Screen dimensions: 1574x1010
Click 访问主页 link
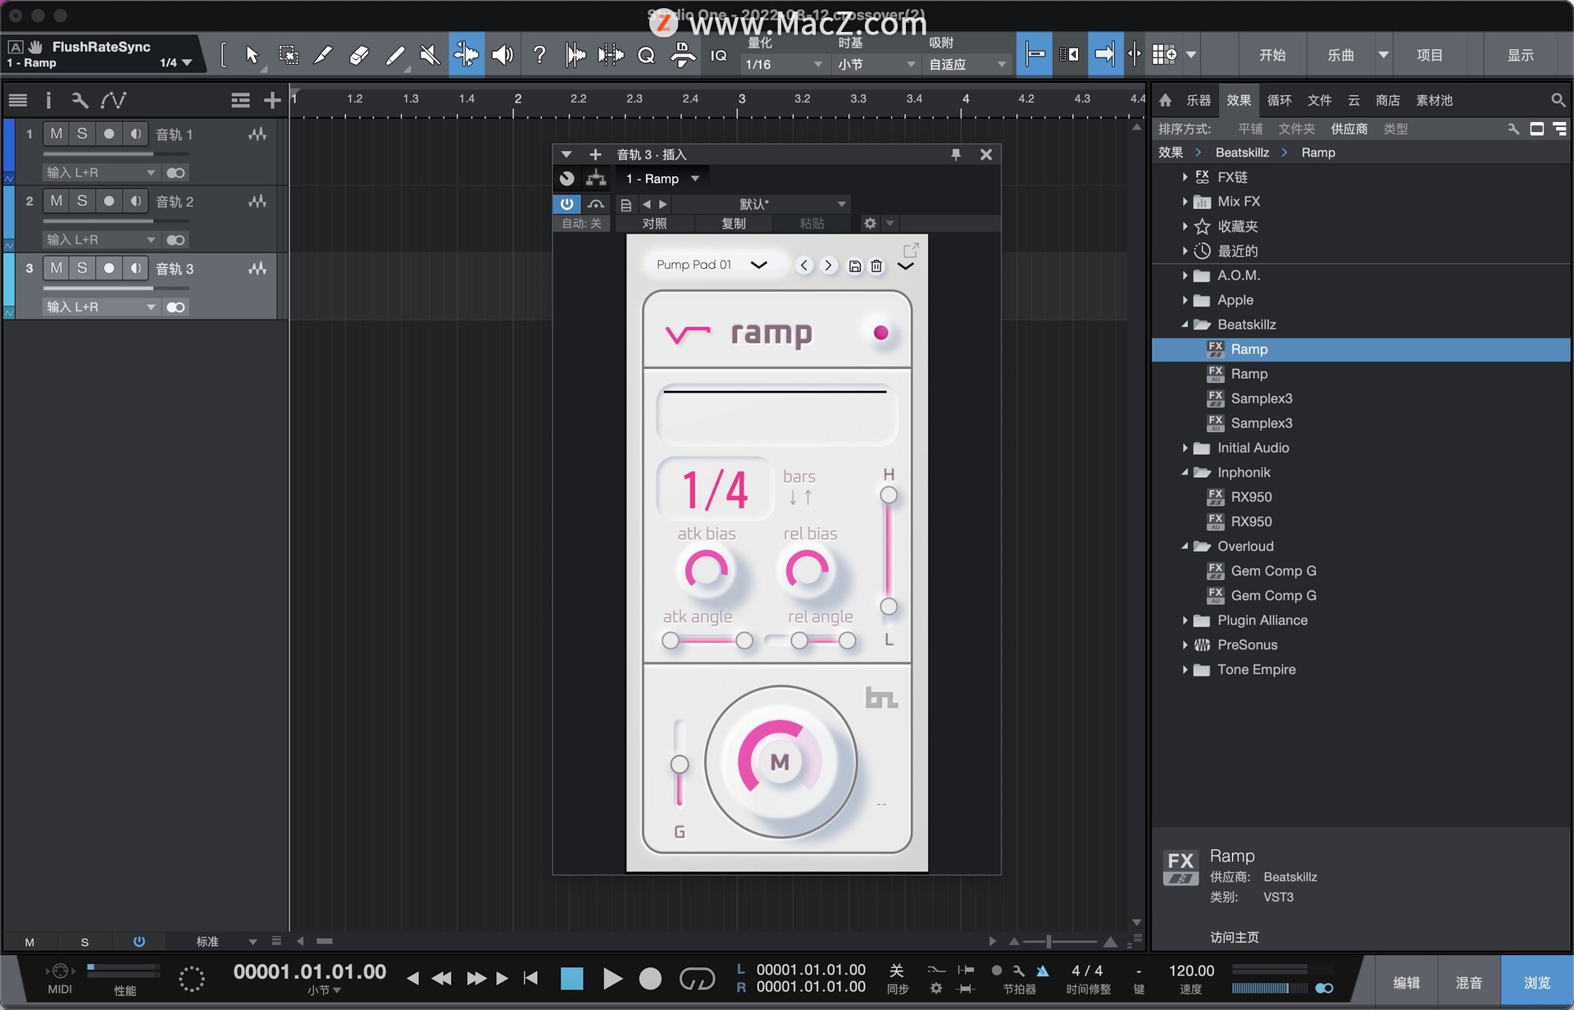tap(1234, 937)
